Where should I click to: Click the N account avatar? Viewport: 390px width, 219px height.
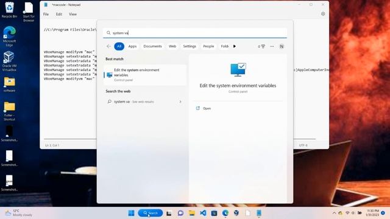tap(282, 46)
